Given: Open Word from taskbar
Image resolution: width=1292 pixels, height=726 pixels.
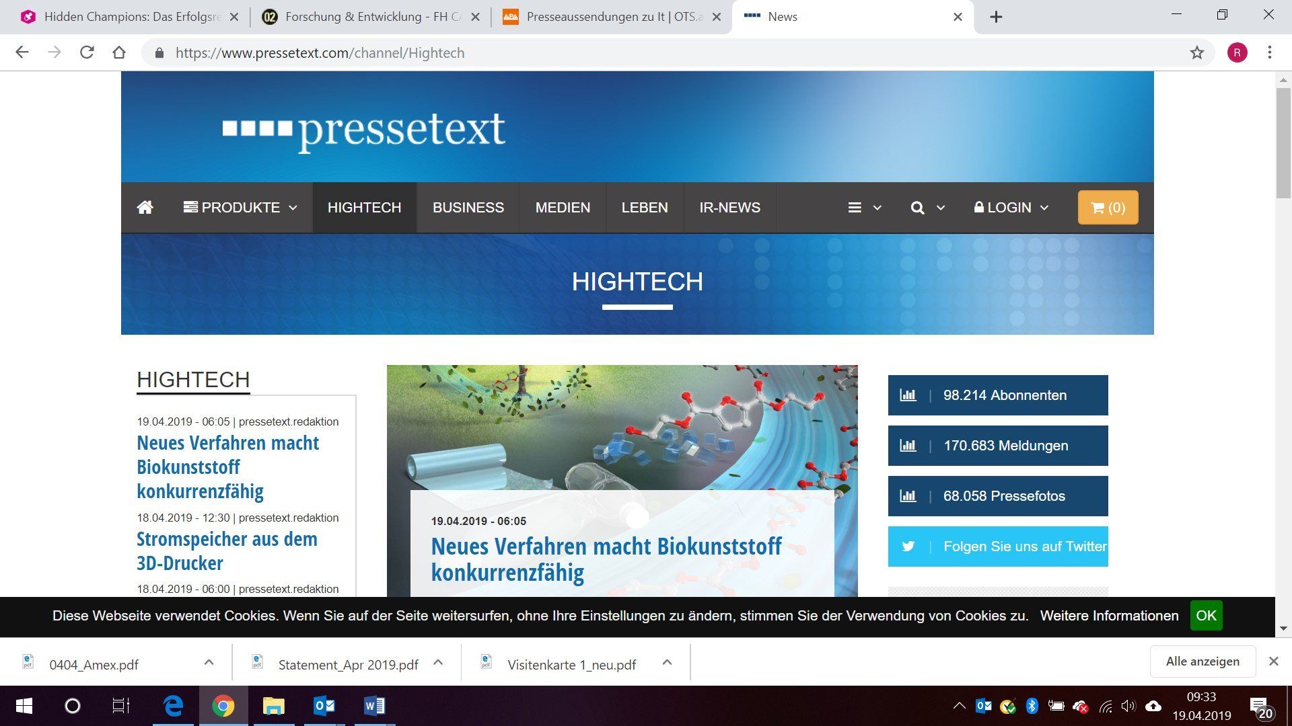Looking at the screenshot, I should pyautogui.click(x=375, y=706).
